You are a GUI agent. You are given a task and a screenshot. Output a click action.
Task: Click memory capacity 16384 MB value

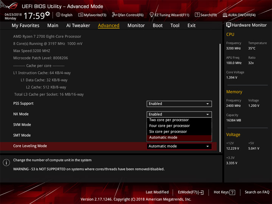coord(233,120)
